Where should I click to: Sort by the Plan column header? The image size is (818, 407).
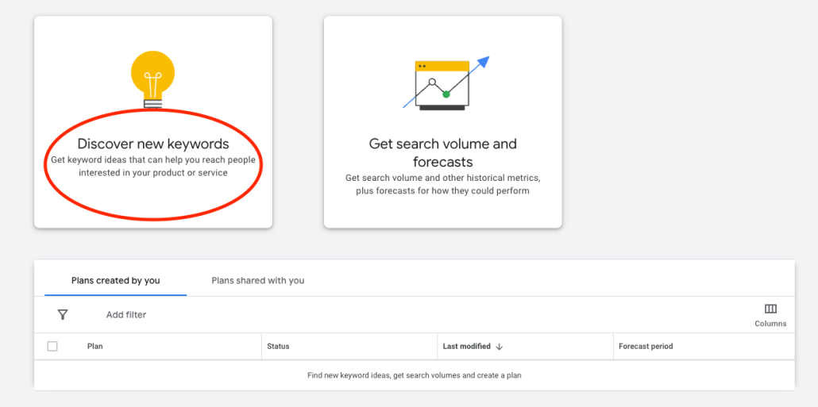pyautogui.click(x=95, y=347)
